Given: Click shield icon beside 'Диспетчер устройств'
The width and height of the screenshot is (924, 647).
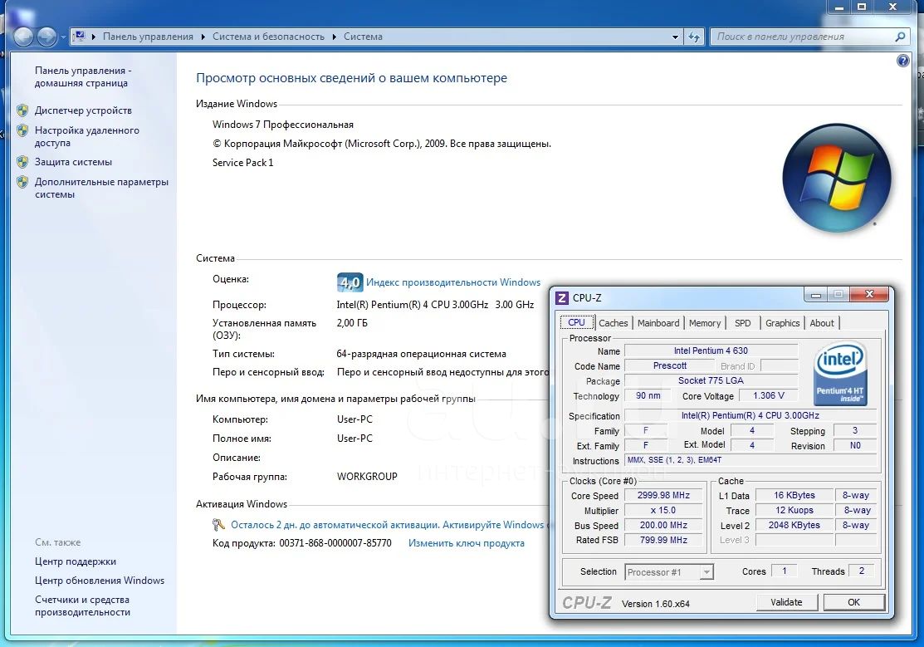Looking at the screenshot, I should coord(22,110).
